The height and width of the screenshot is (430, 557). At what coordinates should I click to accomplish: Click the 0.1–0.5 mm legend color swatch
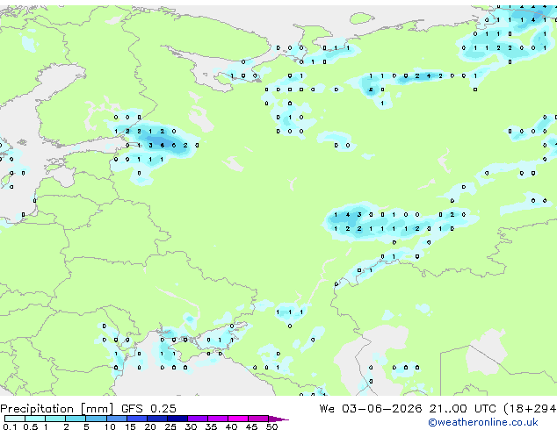pos(15,419)
